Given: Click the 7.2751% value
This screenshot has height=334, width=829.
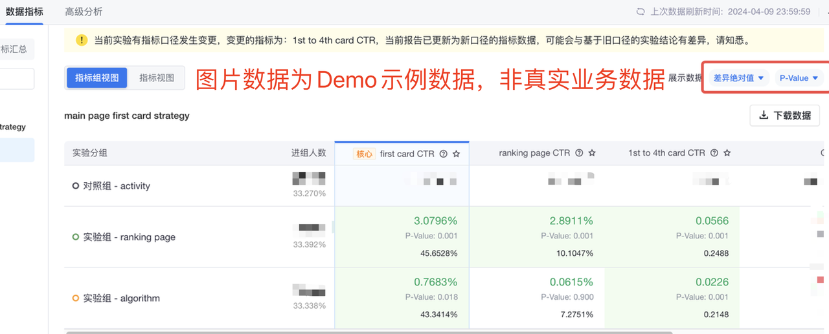Looking at the screenshot, I should coord(577,315).
